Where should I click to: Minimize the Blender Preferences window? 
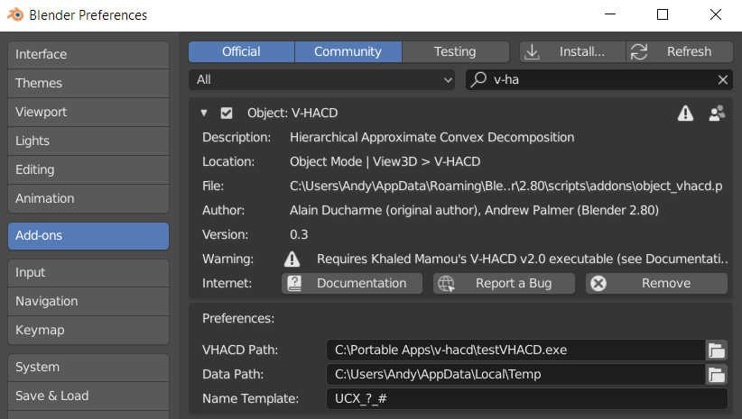coord(610,14)
